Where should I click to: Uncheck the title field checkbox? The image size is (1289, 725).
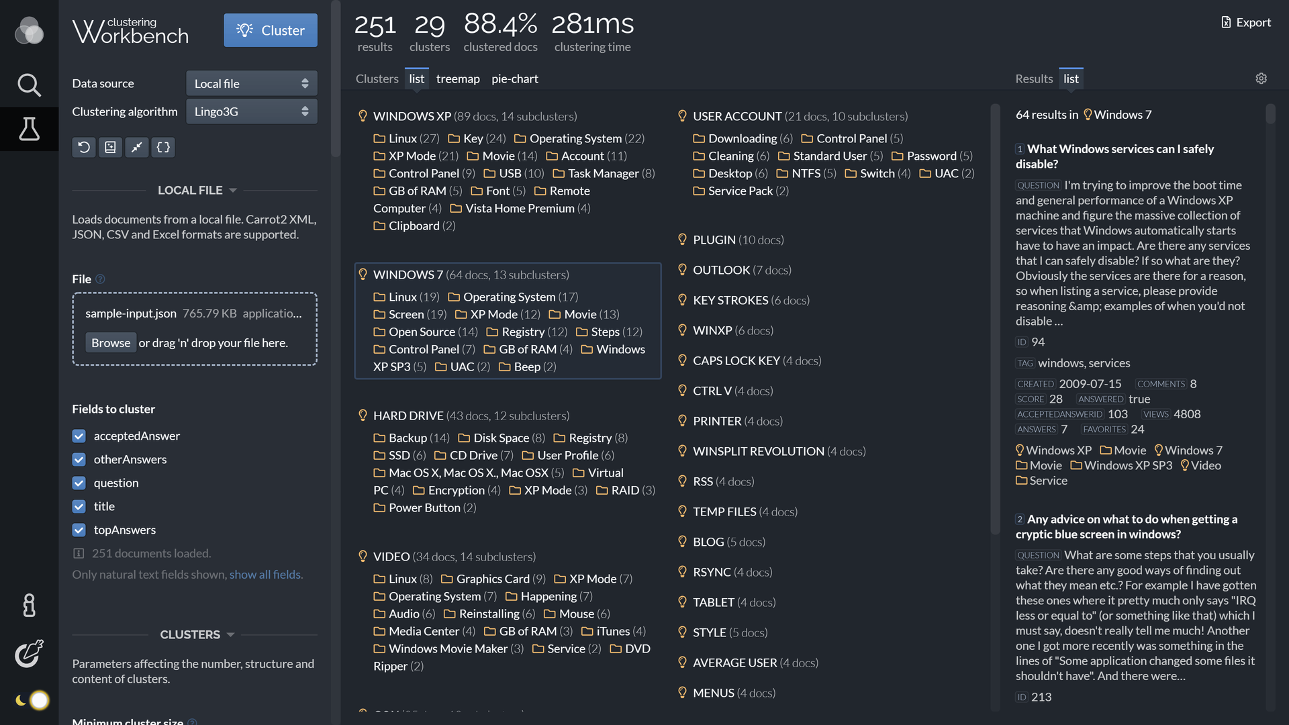79,506
